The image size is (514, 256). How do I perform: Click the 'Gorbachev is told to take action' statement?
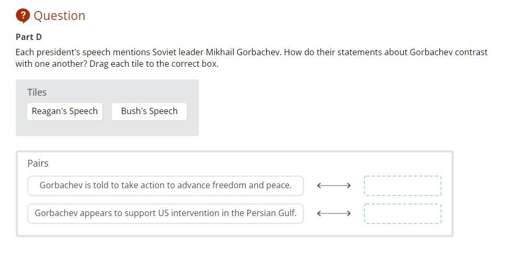coord(165,186)
